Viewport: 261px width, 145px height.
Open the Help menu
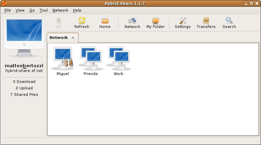77,10
